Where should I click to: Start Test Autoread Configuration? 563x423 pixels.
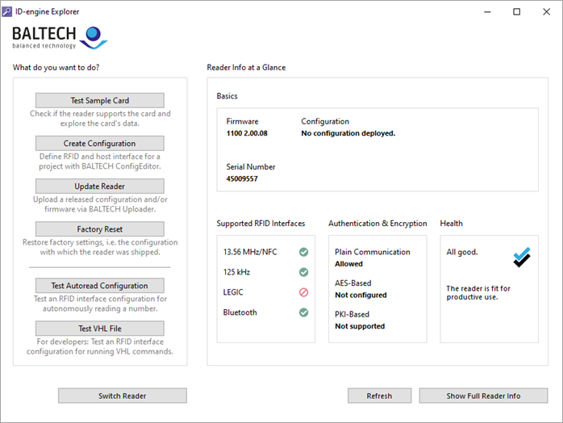(x=100, y=285)
